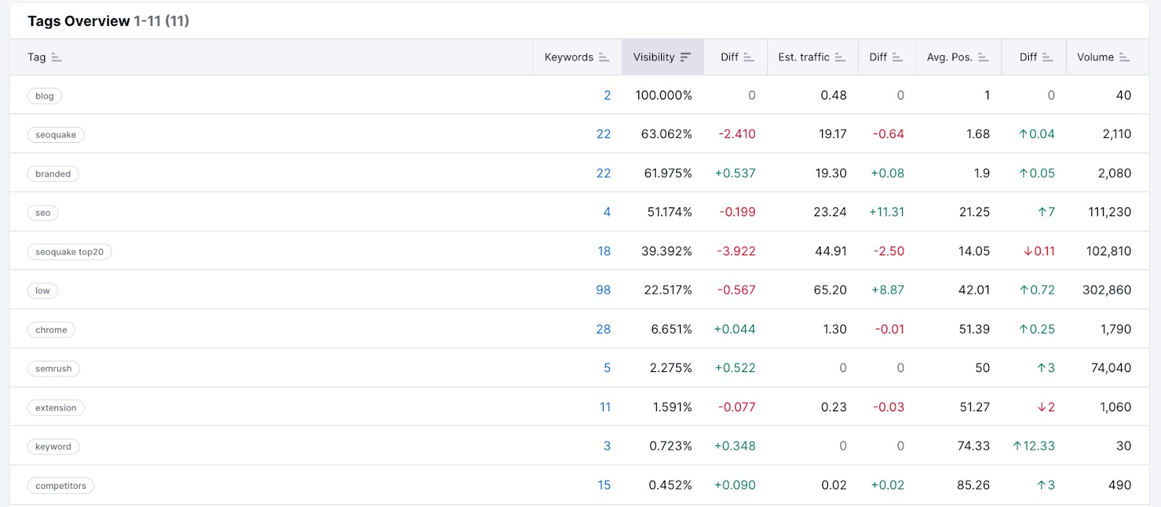Open keywords count 3 for keyword
This screenshot has width=1161, height=507.
[607, 446]
